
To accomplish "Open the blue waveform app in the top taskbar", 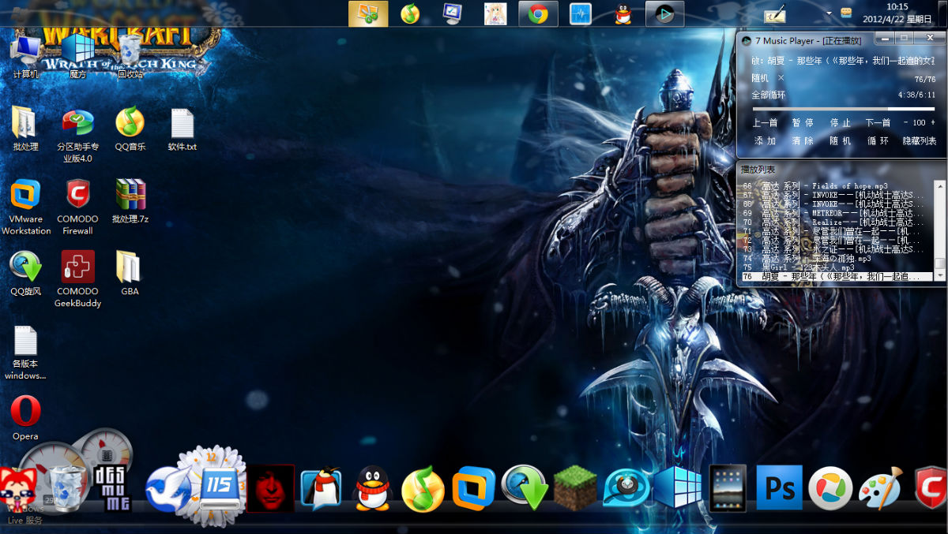I will 581,13.
